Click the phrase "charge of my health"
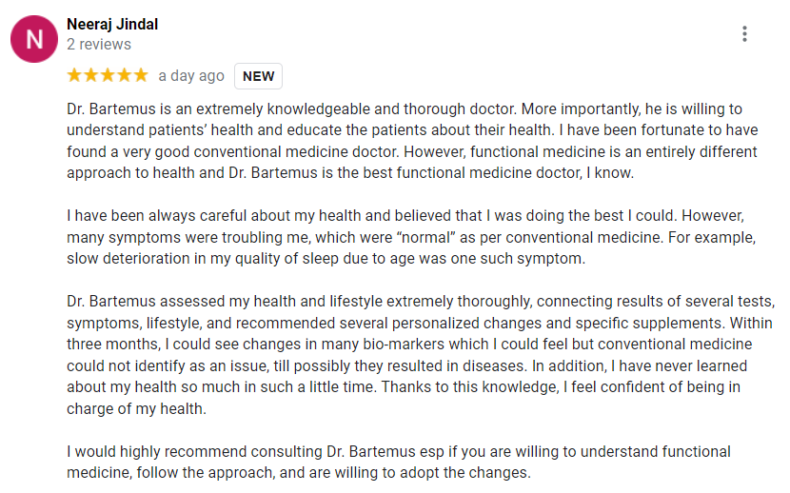This screenshot has width=790, height=493. 135,408
